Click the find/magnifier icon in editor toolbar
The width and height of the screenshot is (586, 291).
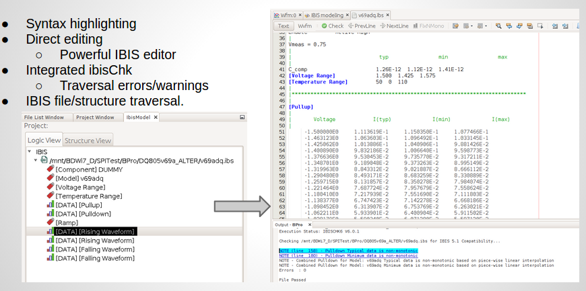tap(498, 26)
